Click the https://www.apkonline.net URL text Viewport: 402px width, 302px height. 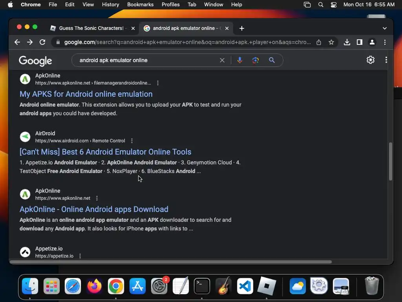(x=62, y=198)
